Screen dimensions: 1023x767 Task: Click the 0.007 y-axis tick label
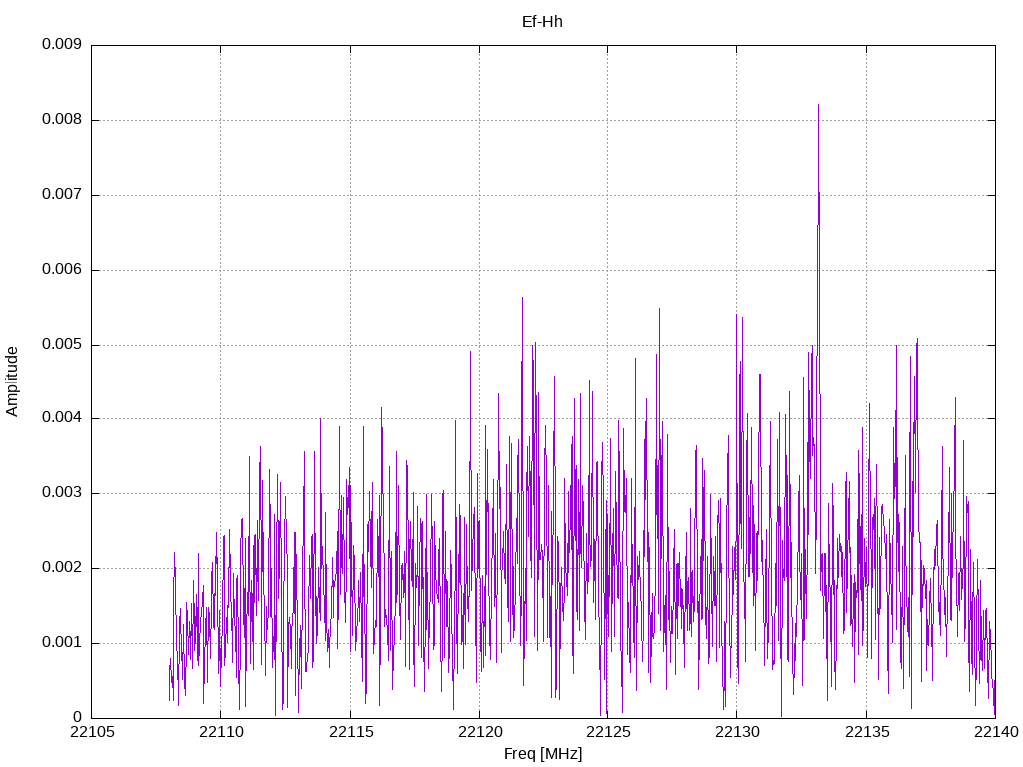click(x=62, y=195)
